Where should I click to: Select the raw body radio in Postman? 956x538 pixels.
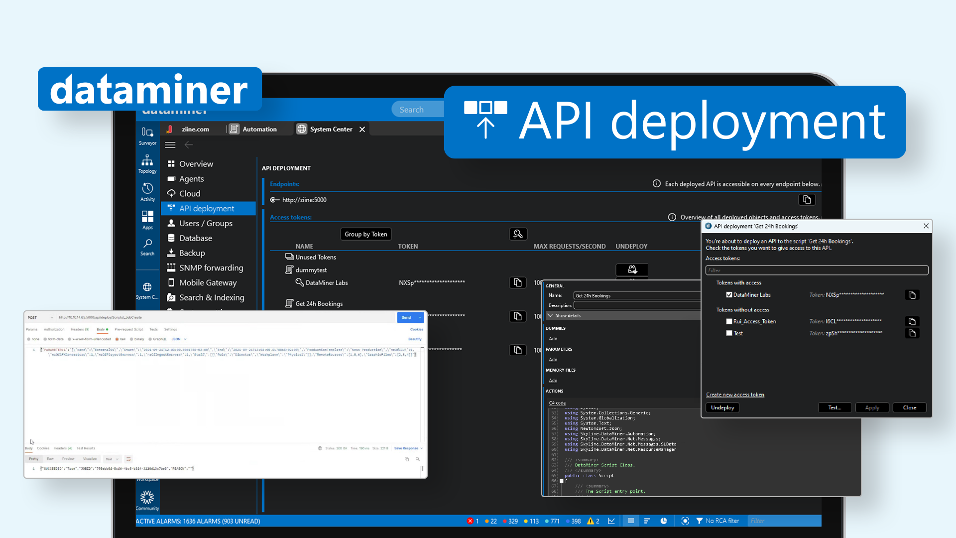point(117,339)
